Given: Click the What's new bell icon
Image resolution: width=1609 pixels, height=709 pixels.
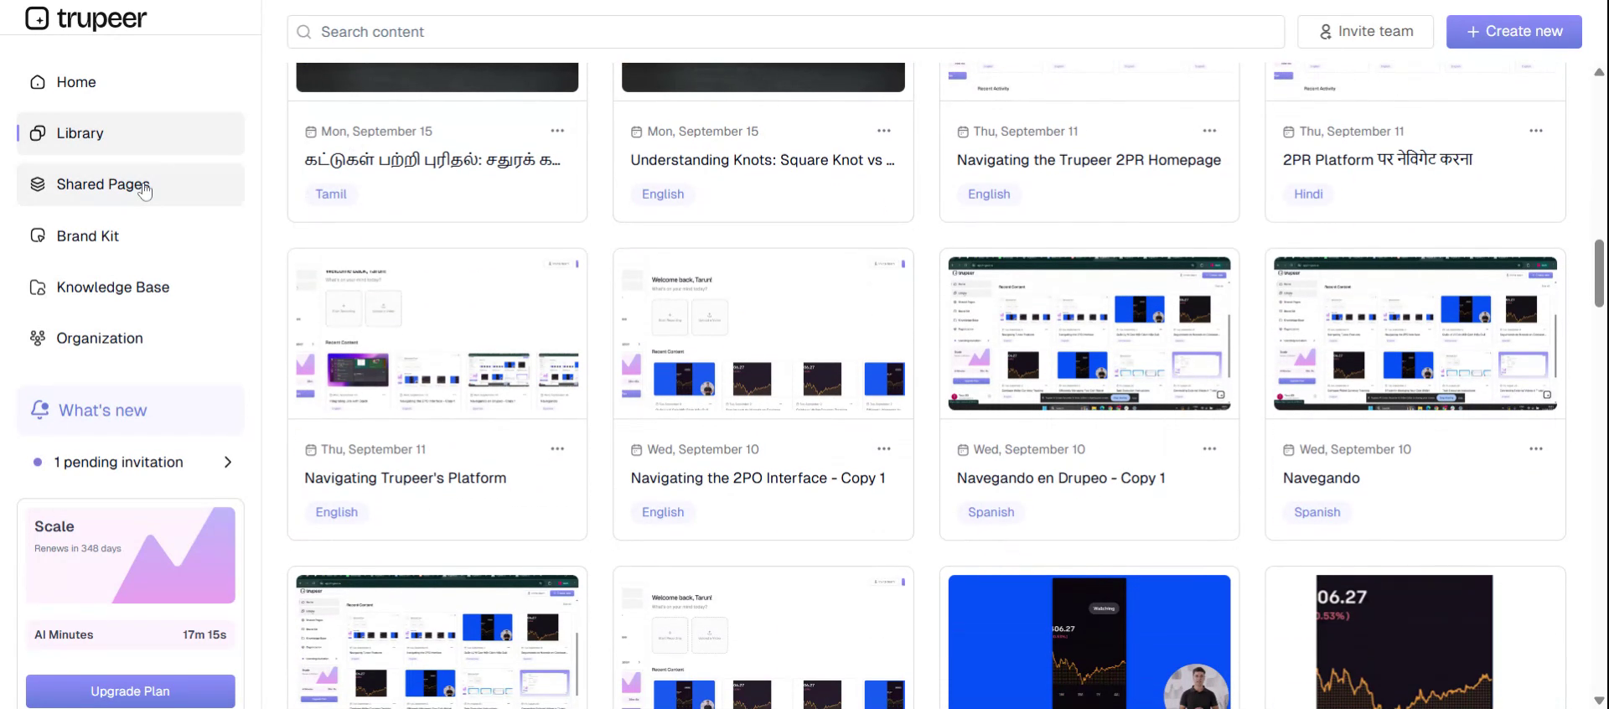Looking at the screenshot, I should pos(39,410).
